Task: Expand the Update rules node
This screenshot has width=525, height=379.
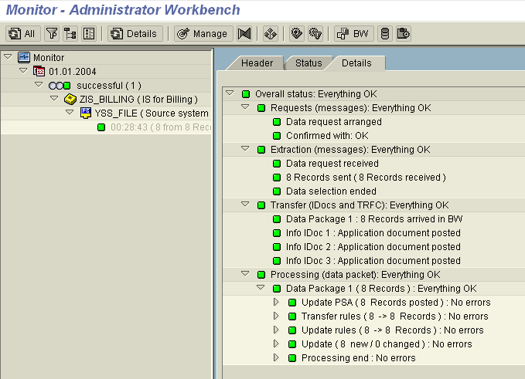Action: click(276, 330)
